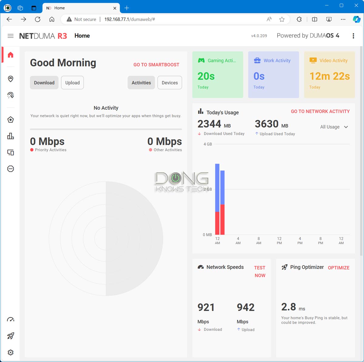Open the hamburger navigation menu

(x=11, y=36)
